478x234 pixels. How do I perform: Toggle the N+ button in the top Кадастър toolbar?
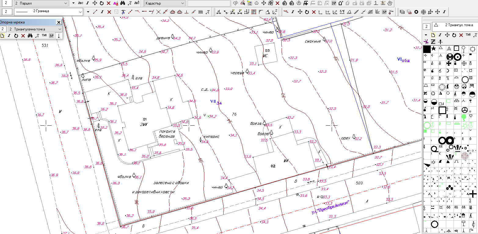click(334, 3)
